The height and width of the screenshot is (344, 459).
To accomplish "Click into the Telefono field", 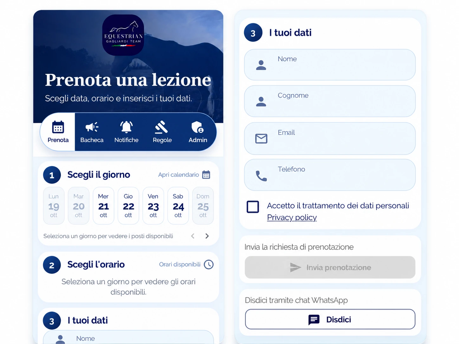I will point(330,175).
